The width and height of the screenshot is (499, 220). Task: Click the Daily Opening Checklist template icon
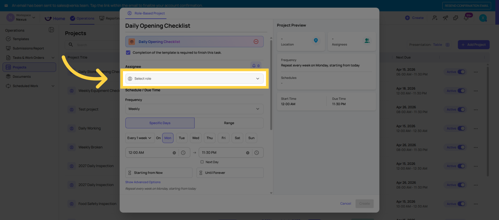[132, 42]
